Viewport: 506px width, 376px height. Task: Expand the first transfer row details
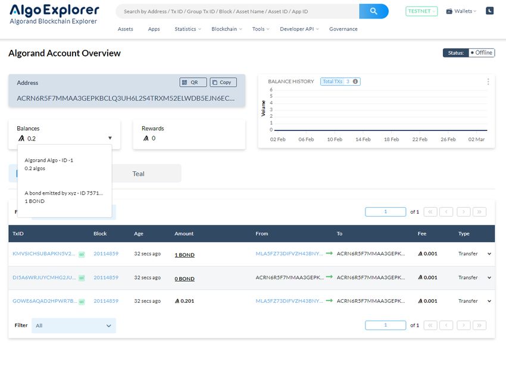click(489, 253)
